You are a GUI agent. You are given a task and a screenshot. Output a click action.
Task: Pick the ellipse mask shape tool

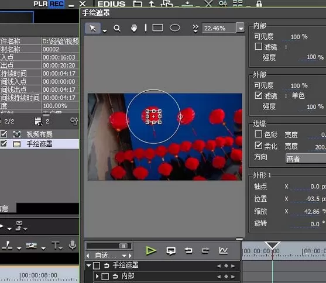point(175,28)
